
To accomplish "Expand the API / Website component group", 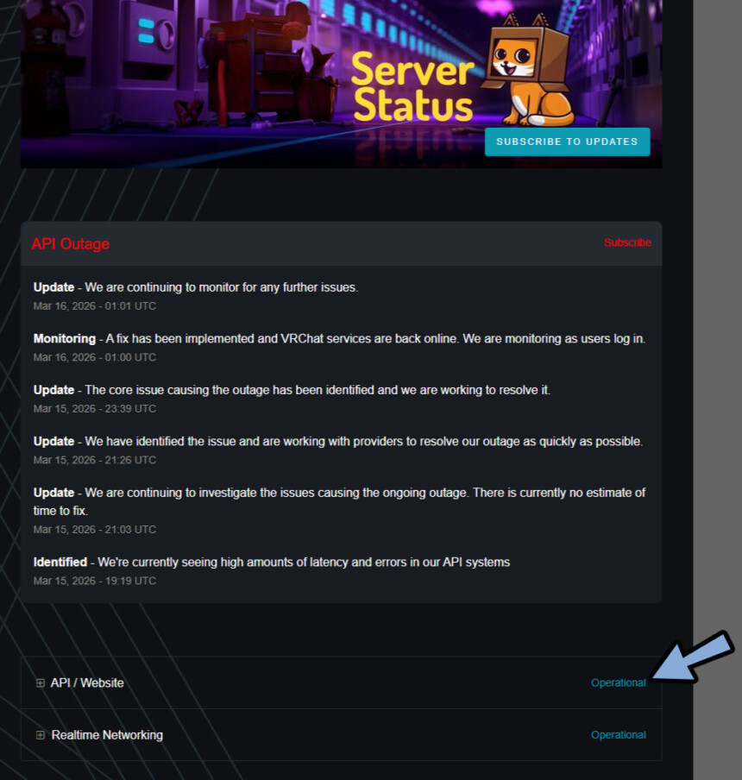I will [40, 682].
